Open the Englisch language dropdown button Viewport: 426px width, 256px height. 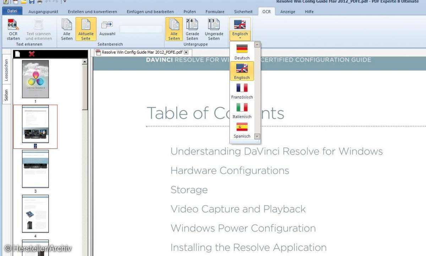pyautogui.click(x=240, y=30)
